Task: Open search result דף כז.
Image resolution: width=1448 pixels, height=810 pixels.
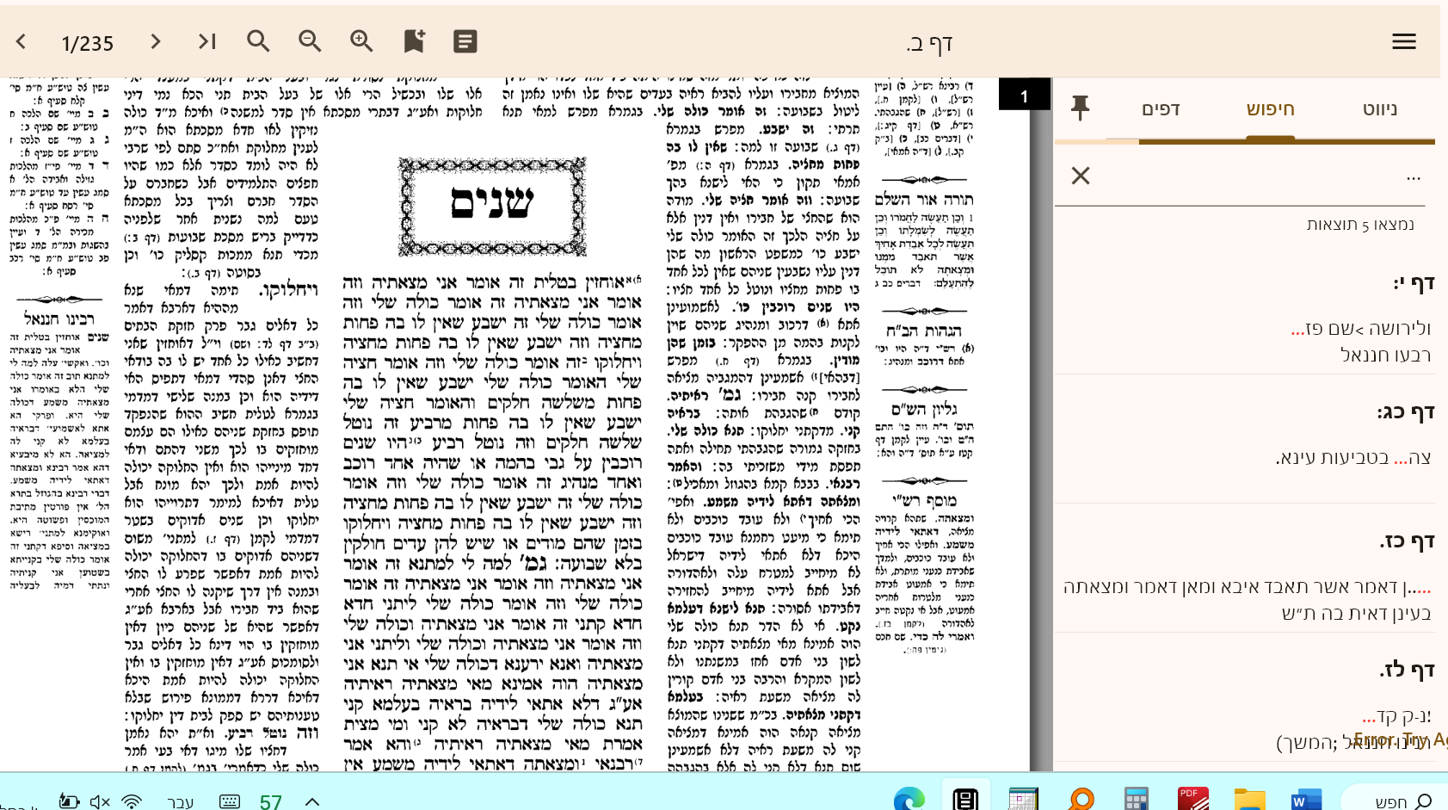Action: pyautogui.click(x=1407, y=541)
